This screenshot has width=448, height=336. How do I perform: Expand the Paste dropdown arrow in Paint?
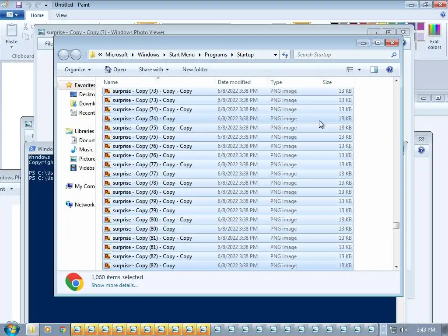(x=11, y=47)
